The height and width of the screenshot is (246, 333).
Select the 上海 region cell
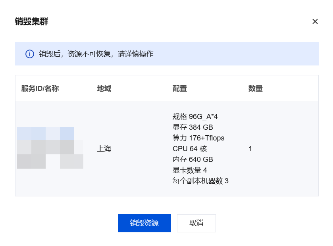104,149
